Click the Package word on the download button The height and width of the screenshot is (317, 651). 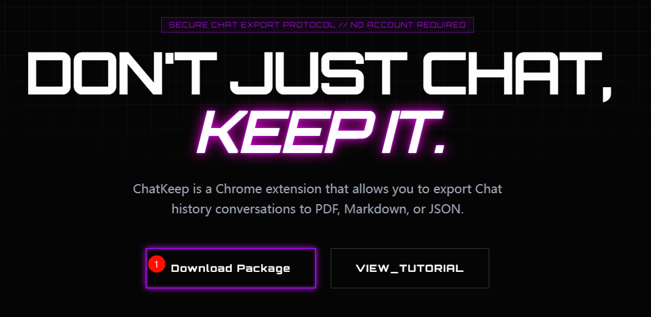263,268
